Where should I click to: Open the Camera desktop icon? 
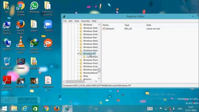[21, 63]
